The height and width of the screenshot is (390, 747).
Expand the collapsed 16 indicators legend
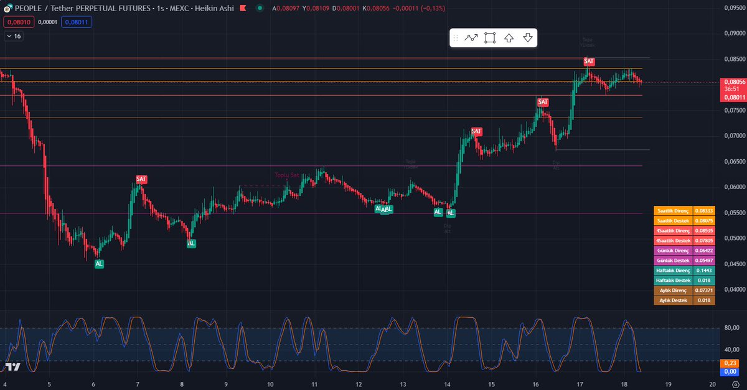[x=13, y=36]
